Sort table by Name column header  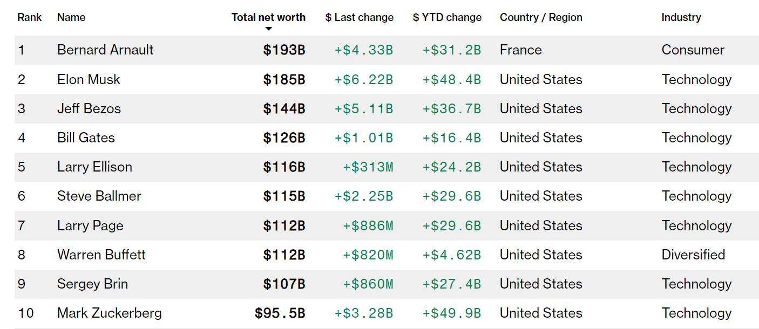coord(71,17)
